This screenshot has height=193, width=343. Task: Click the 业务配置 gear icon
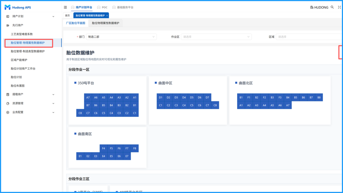[x=8, y=112]
